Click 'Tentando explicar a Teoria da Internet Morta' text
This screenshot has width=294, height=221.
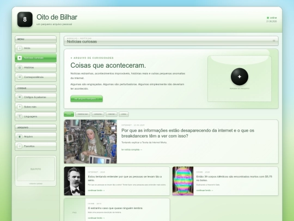tap(144, 142)
